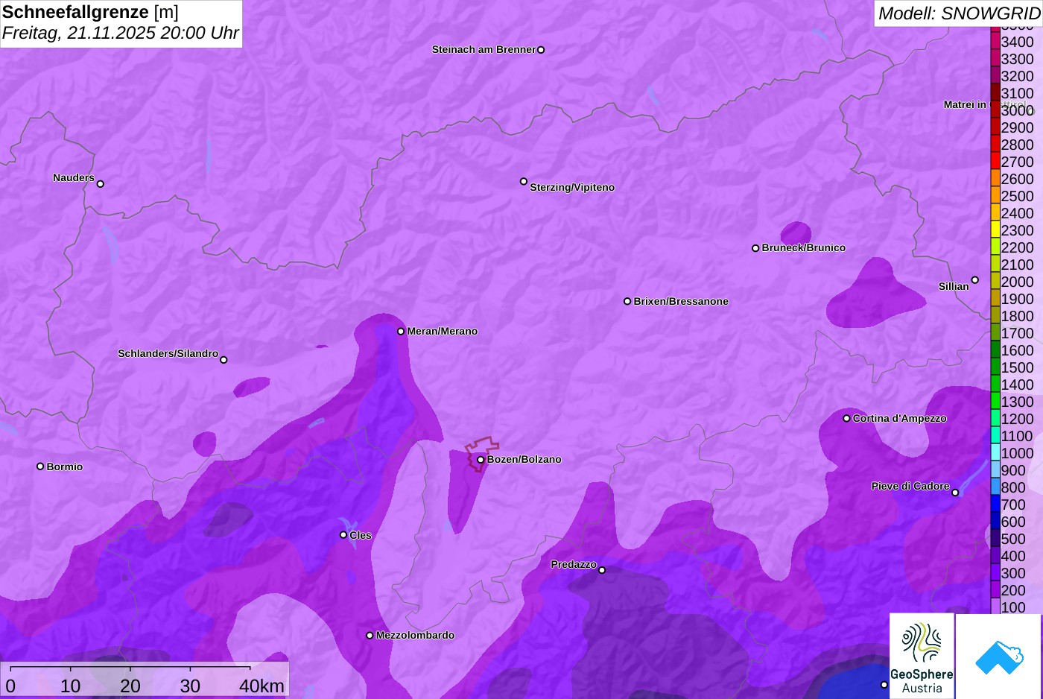Viewport: 1043px width, 699px height.
Task: Click the Cles location marker
Action: pyautogui.click(x=343, y=535)
